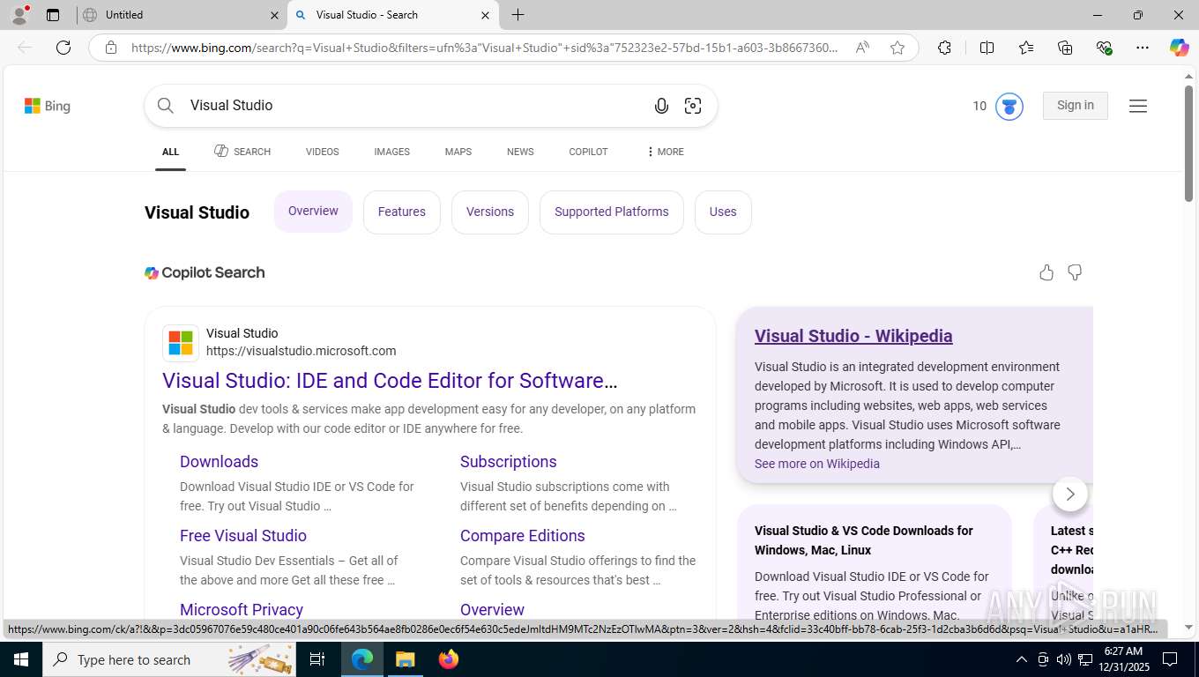This screenshot has width=1199, height=677.
Task: Switch to the NEWS tab
Action: 520,152
